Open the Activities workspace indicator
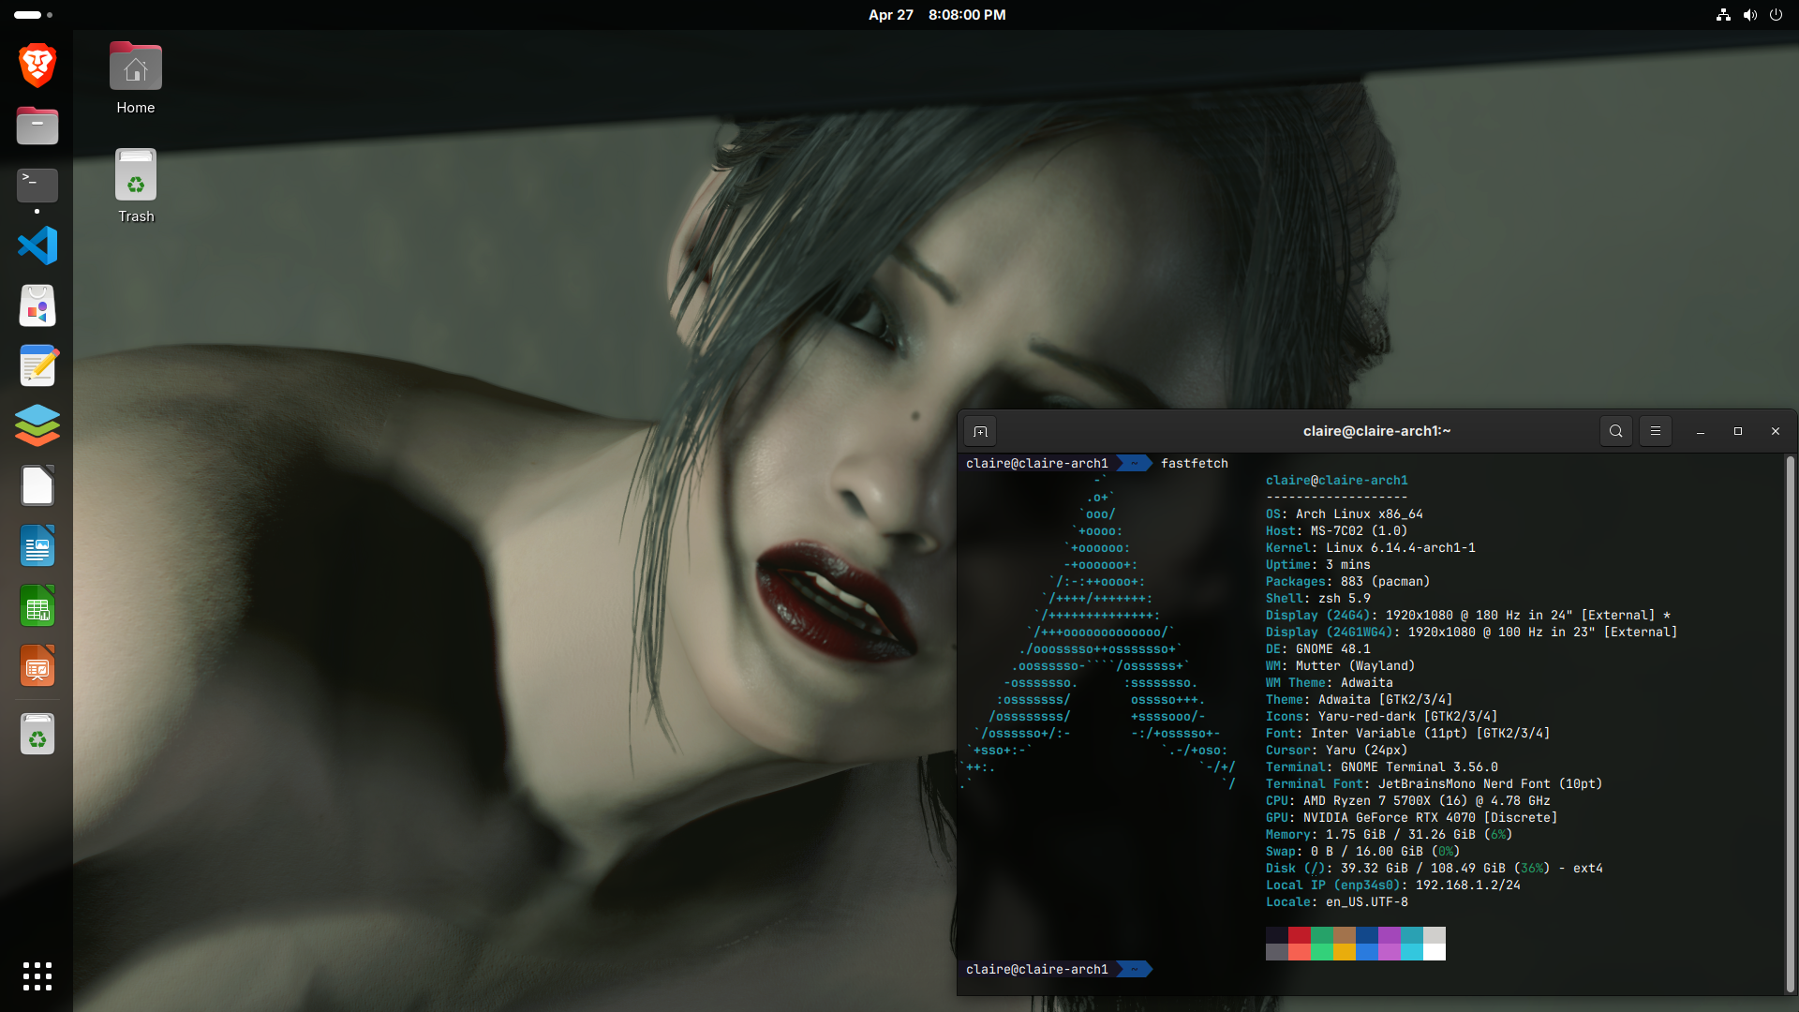This screenshot has height=1012, width=1799. tap(34, 15)
